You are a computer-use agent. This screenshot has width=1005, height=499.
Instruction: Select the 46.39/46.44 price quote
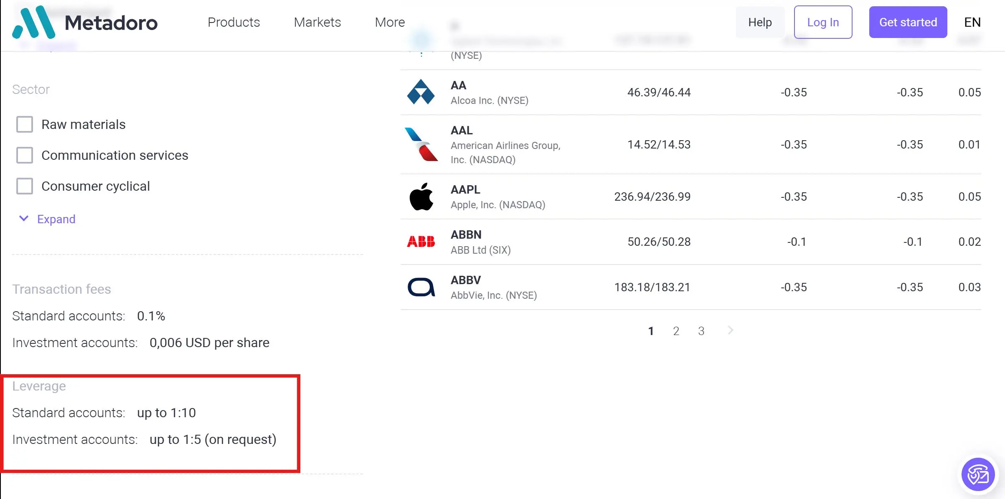pyautogui.click(x=659, y=92)
